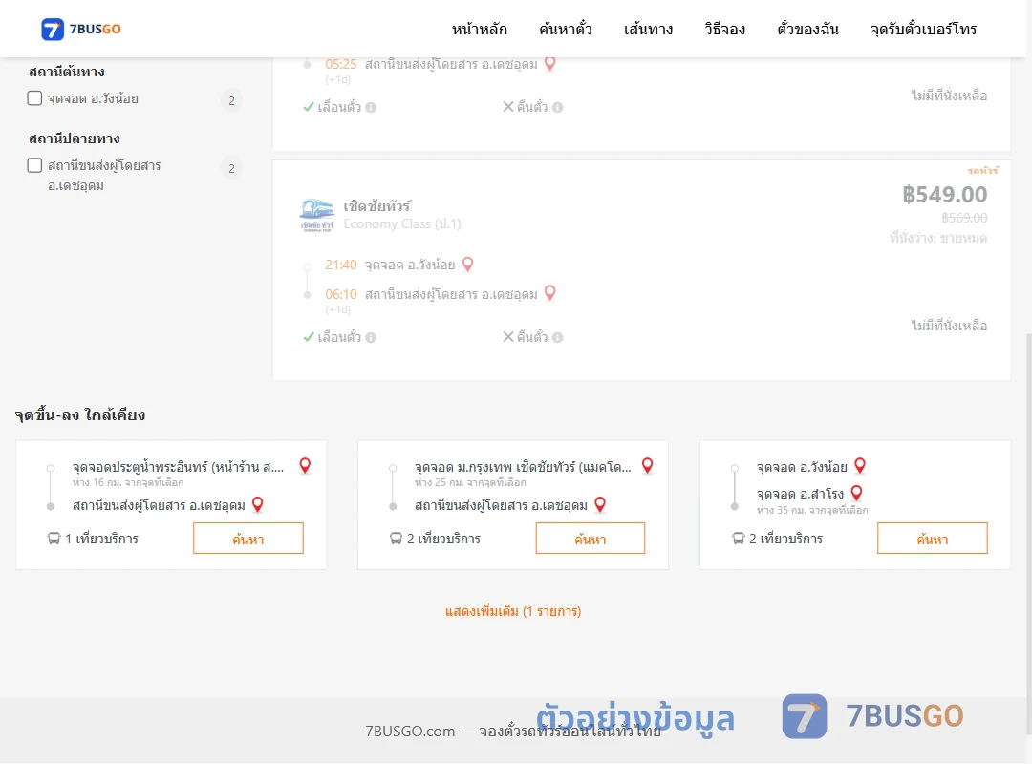Click map pin for จุดจอดประตูน้ำพระอินทร์ stop
This screenshot has height=764, width=1032.
click(x=305, y=465)
